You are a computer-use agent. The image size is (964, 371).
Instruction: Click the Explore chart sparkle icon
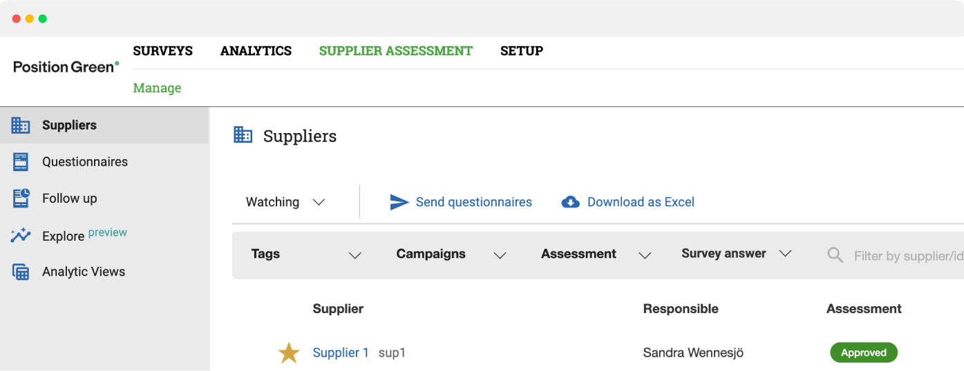click(x=21, y=235)
